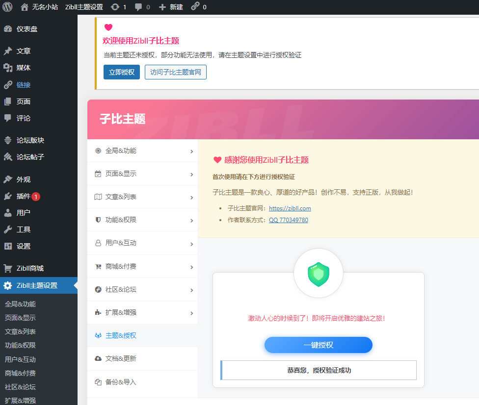Expand the 商城&付费 section arrow

point(191,267)
